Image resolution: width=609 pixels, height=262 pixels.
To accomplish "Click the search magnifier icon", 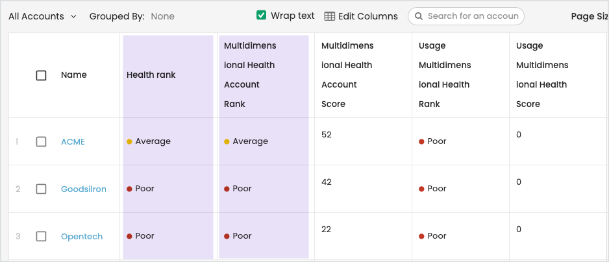I will (x=419, y=16).
